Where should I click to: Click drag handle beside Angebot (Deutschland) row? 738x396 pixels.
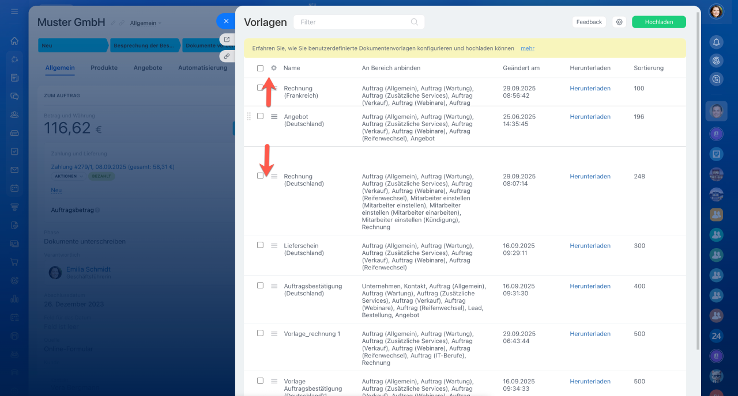(249, 116)
